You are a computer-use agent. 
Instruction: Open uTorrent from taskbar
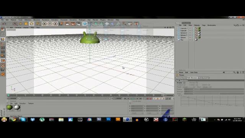point(42,120)
